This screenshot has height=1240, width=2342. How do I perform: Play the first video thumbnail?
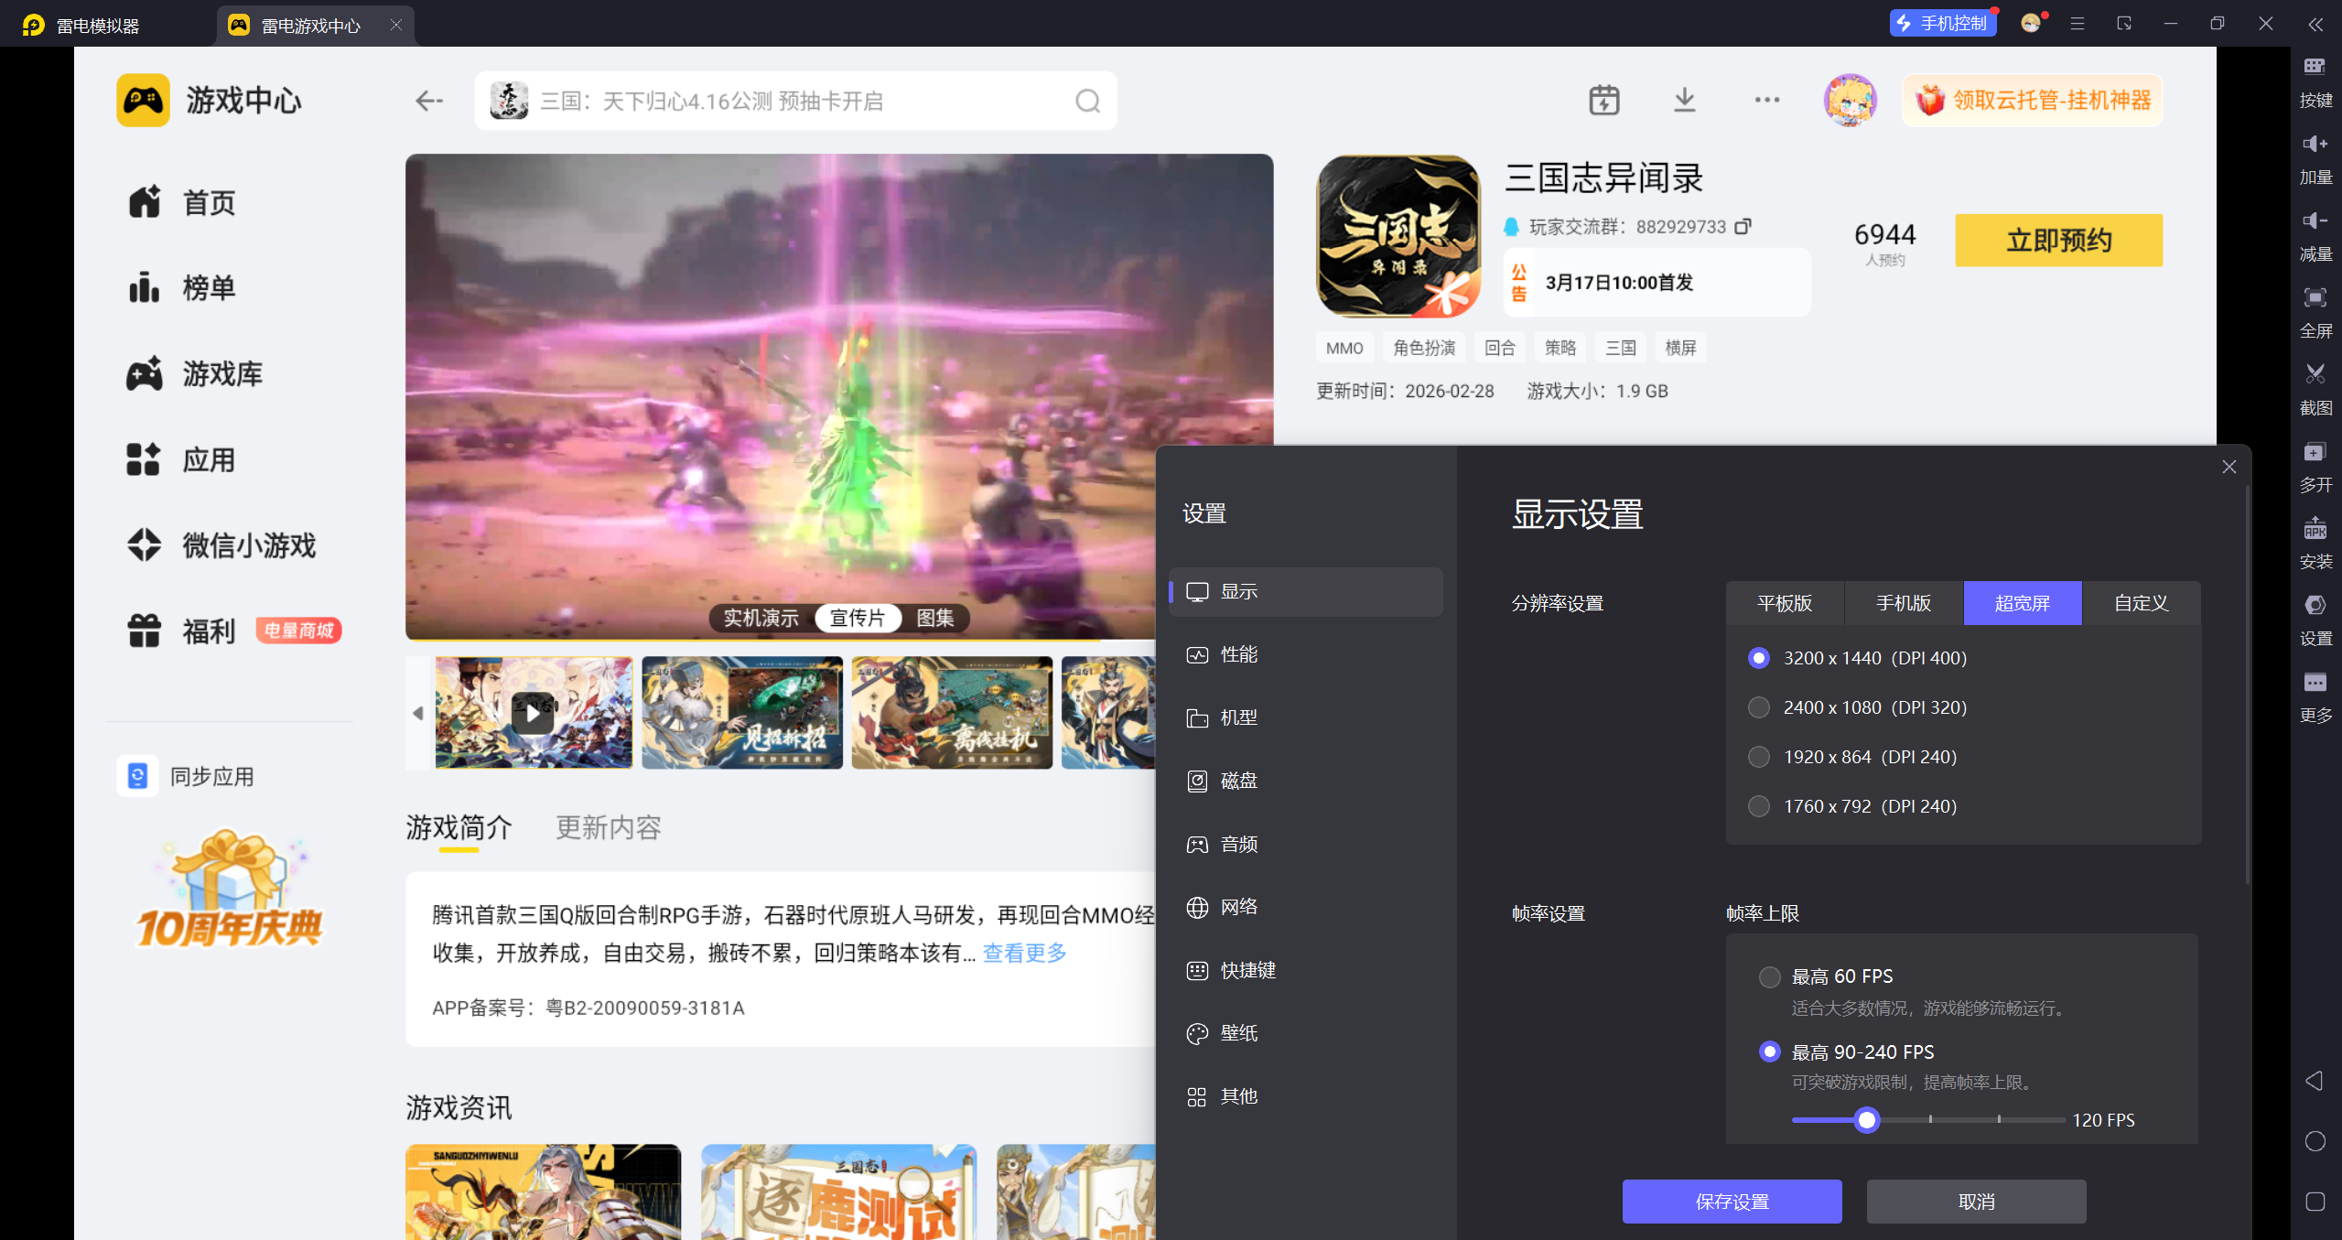point(533,712)
